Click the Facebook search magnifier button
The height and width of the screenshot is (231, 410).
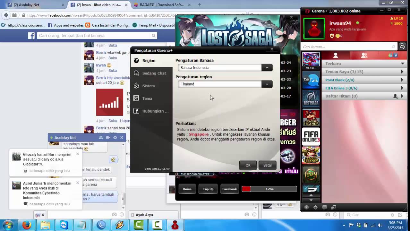154,36
